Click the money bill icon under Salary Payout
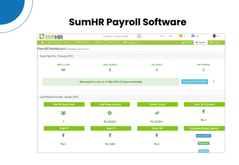The image size is (239, 165). coord(157,113)
